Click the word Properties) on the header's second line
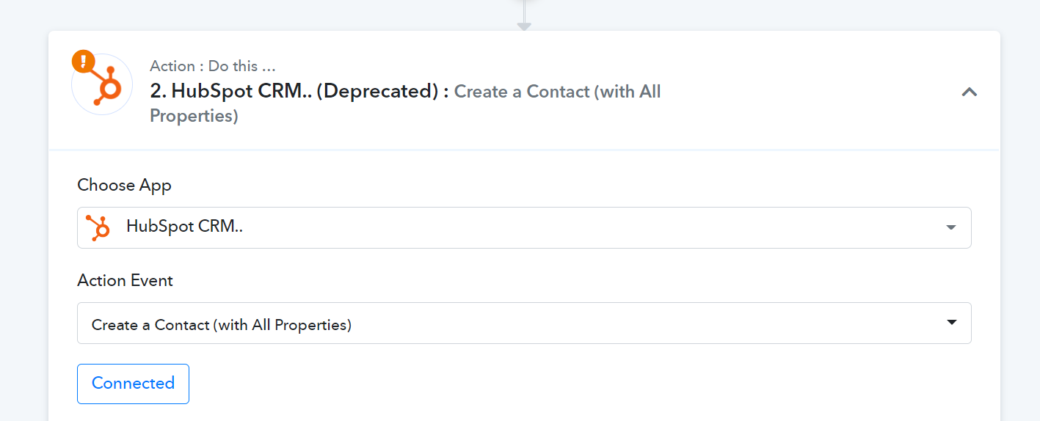This screenshot has width=1040, height=421. click(x=194, y=117)
